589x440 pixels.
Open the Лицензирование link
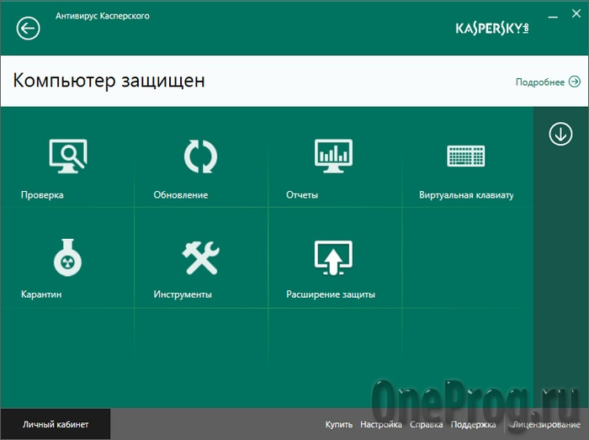click(x=547, y=424)
